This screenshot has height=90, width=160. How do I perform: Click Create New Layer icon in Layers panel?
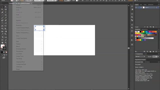pyautogui.click(x=153, y=27)
